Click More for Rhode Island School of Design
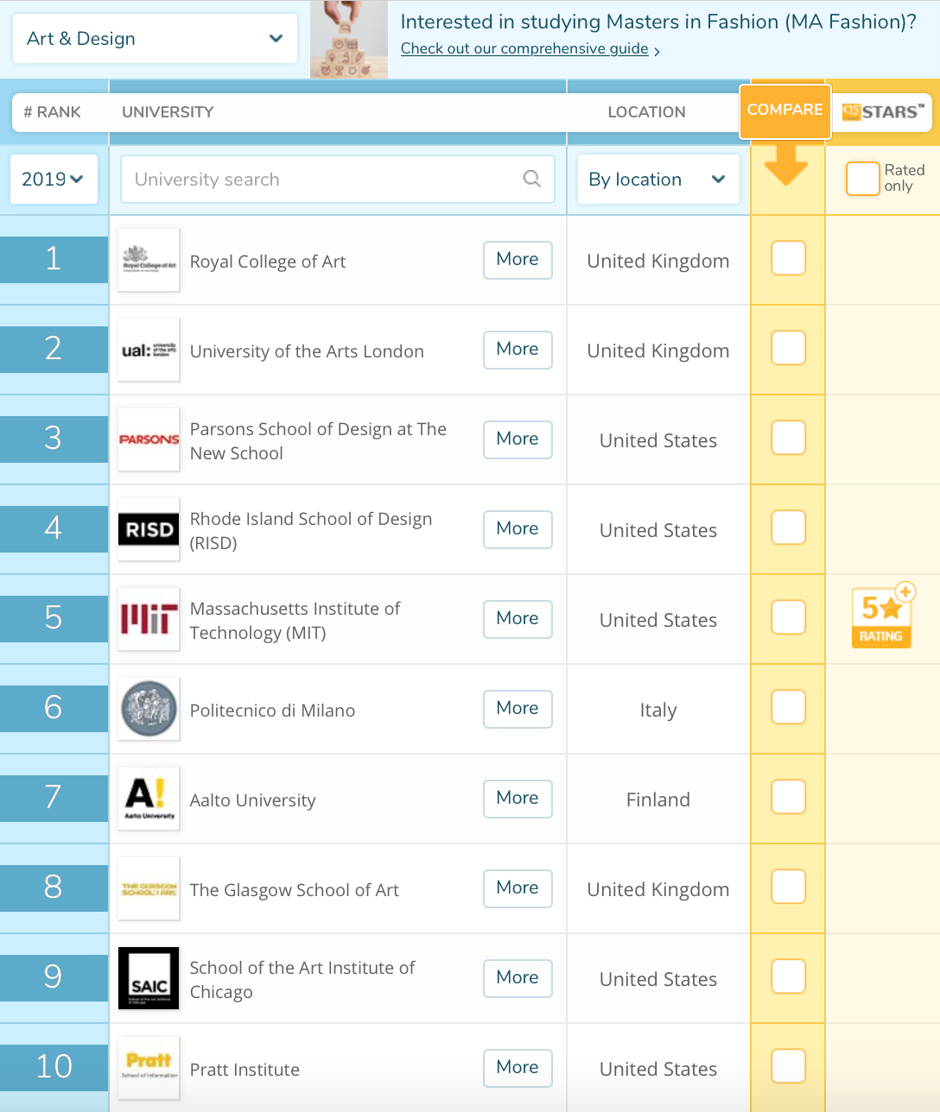This screenshot has width=940, height=1112. coord(518,528)
